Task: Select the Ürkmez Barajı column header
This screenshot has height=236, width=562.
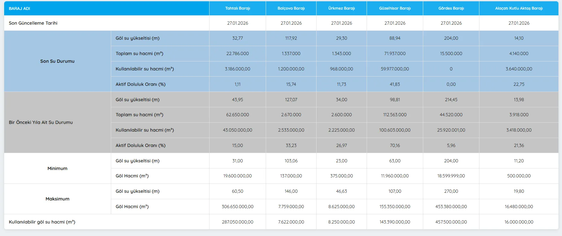Action: coord(341,8)
